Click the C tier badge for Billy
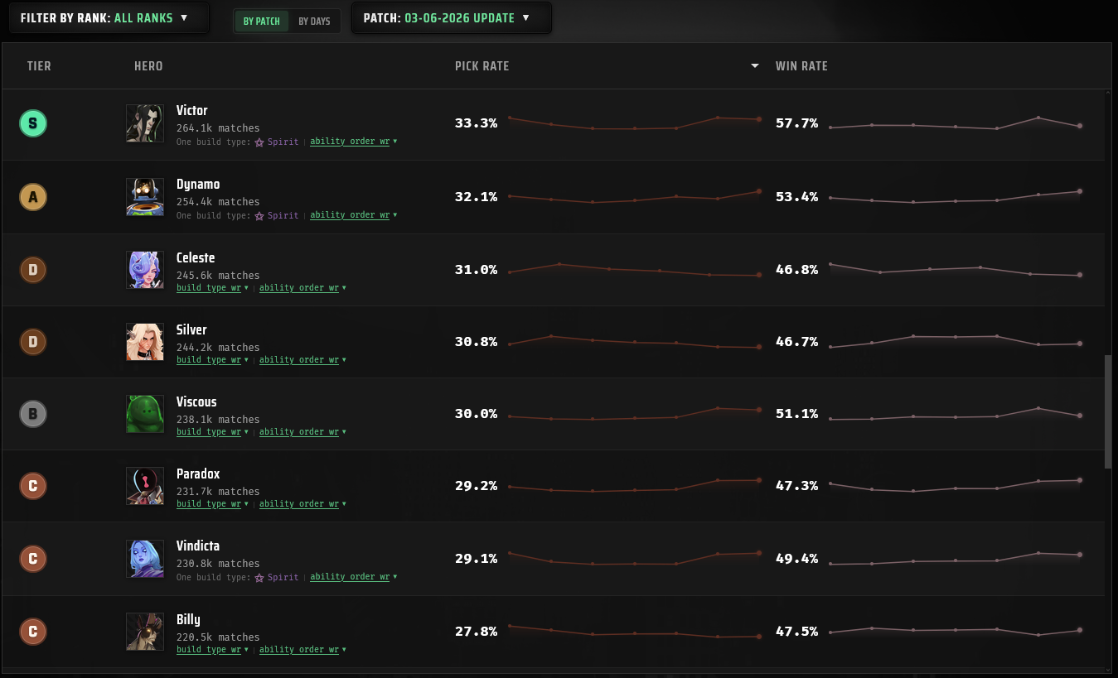The image size is (1118, 678). [x=33, y=632]
